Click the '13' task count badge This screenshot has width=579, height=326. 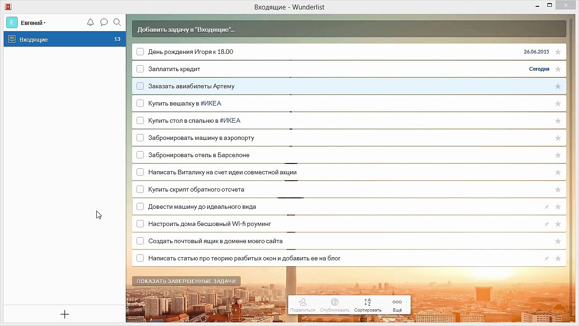[x=117, y=39]
